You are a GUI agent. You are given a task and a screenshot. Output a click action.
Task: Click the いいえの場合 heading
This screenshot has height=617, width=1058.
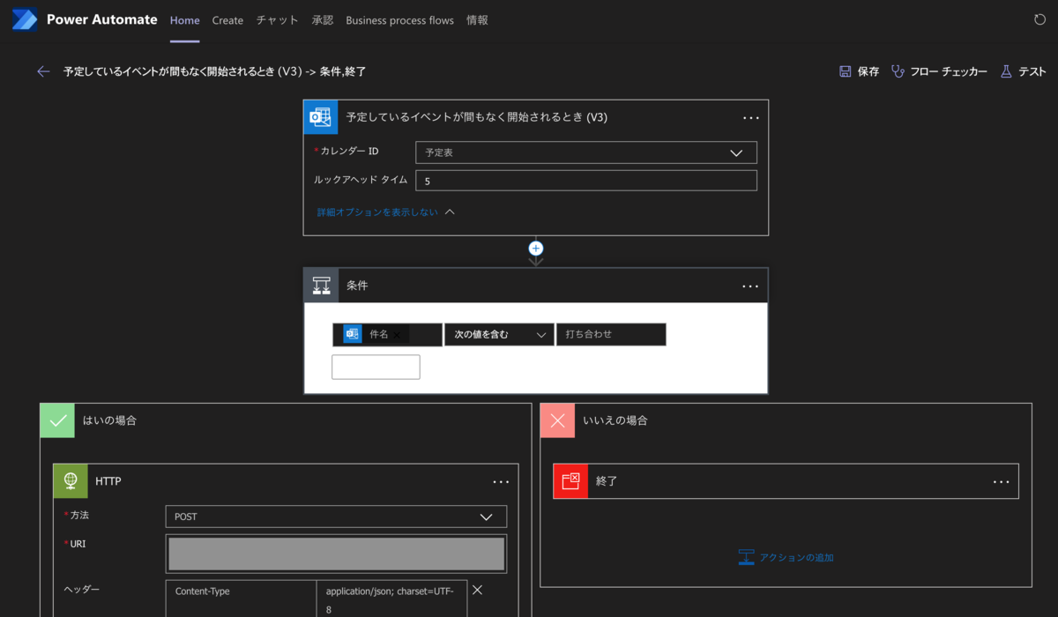coord(615,420)
